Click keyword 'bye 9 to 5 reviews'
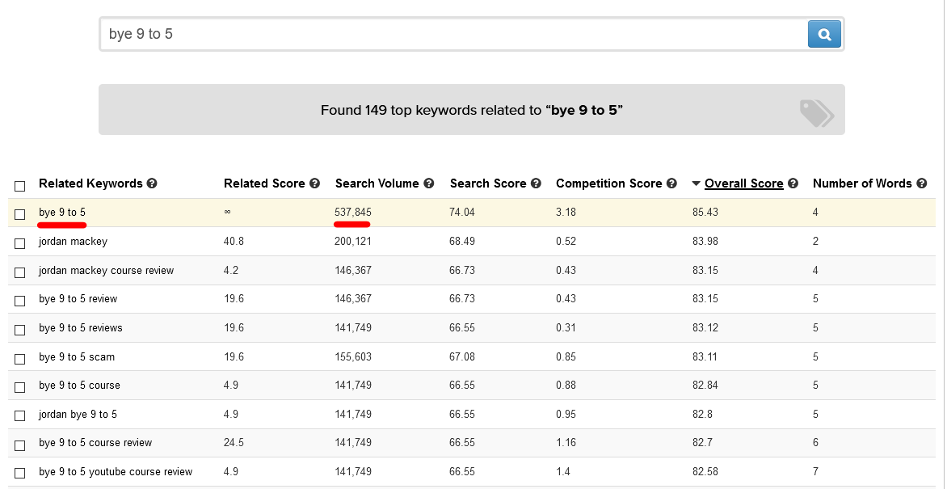The image size is (947, 489). coord(80,327)
